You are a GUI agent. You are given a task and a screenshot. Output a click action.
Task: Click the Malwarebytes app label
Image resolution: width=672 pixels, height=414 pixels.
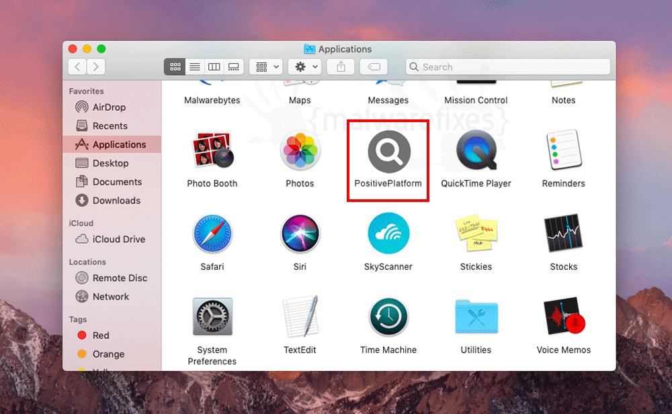click(x=212, y=100)
